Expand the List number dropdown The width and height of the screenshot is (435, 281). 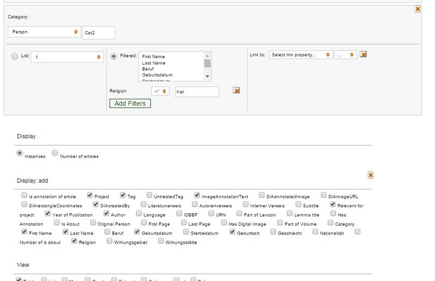click(67, 56)
